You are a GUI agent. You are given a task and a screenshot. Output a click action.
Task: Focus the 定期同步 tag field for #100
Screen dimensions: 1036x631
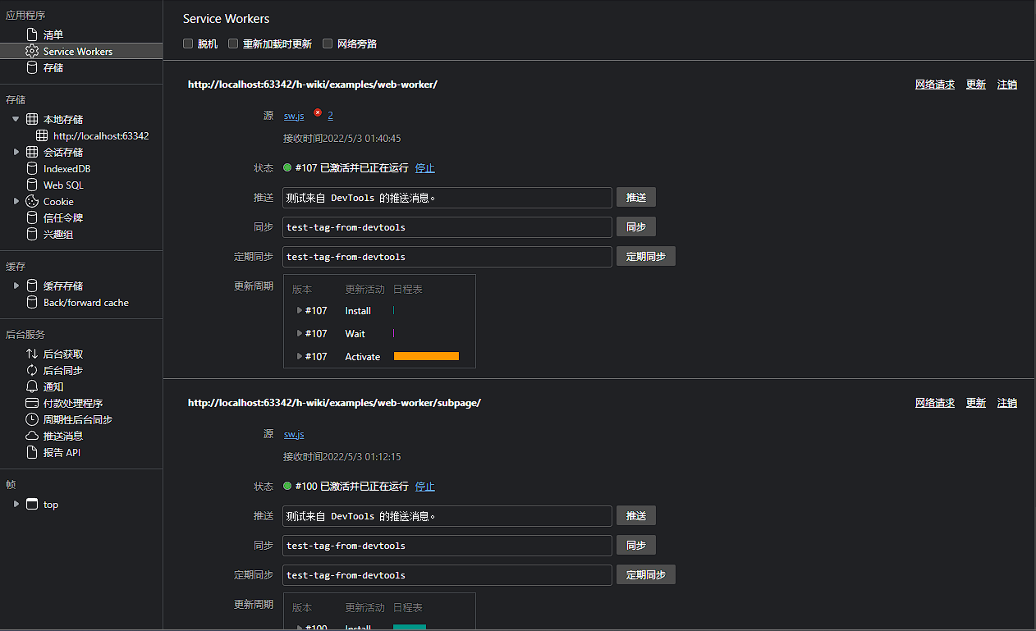click(x=447, y=574)
